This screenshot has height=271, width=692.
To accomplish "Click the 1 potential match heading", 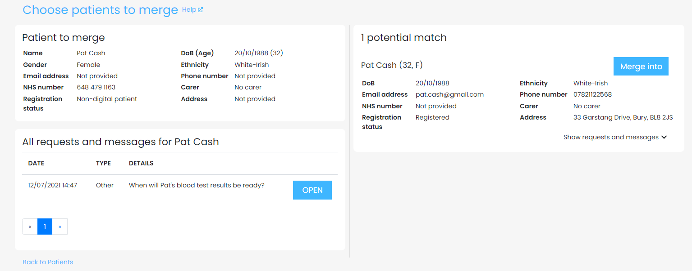I will pos(403,38).
